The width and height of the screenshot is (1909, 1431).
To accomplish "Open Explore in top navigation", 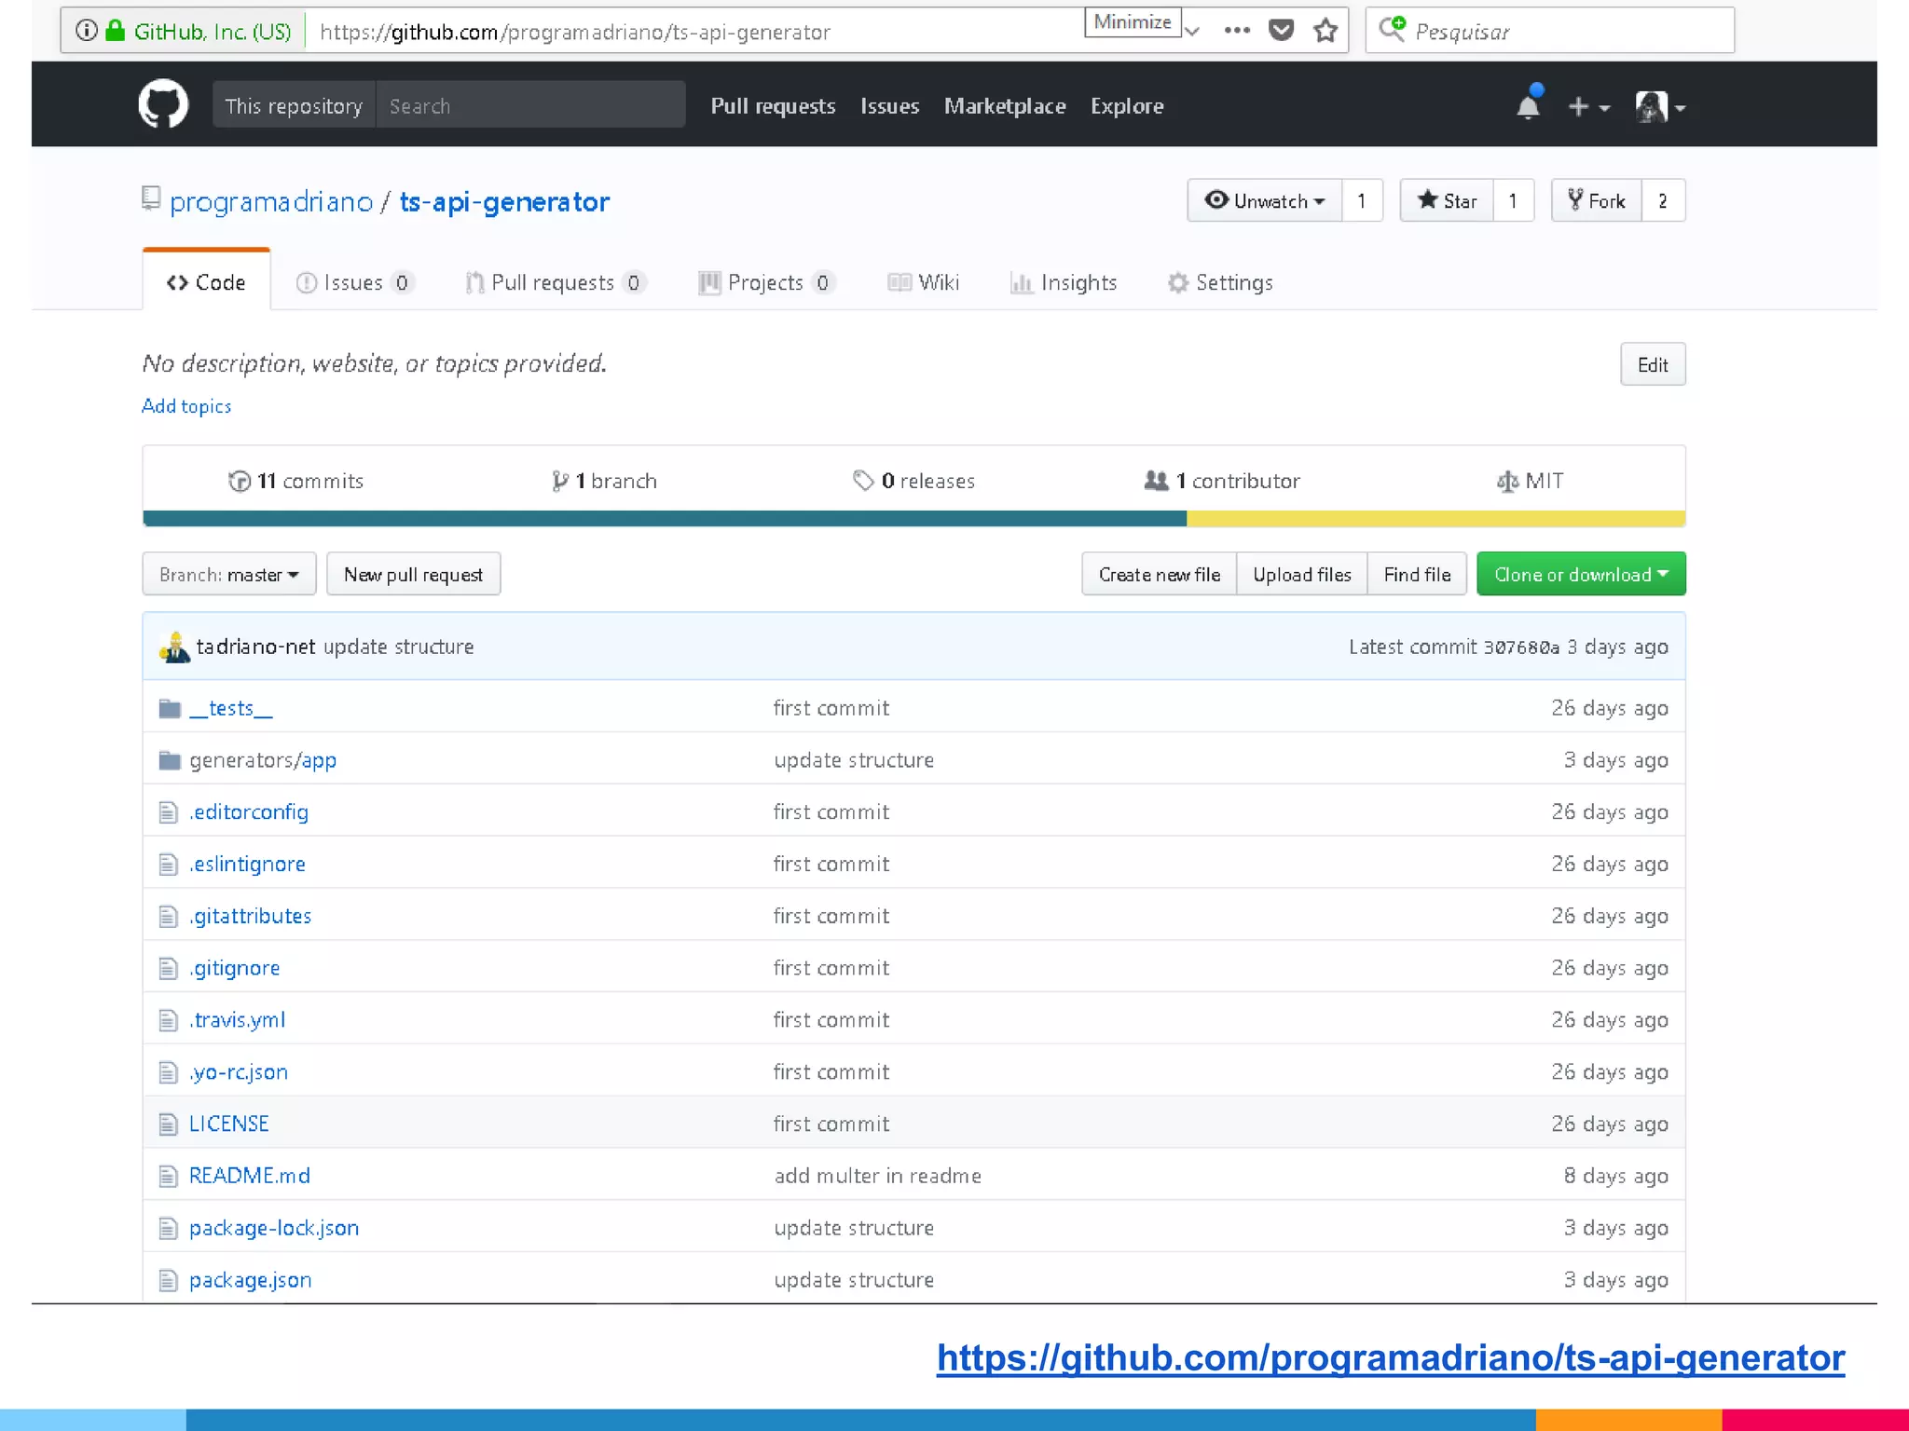I will coord(1127,106).
